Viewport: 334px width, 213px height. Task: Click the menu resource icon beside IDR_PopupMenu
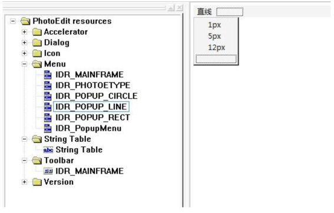(x=48, y=128)
